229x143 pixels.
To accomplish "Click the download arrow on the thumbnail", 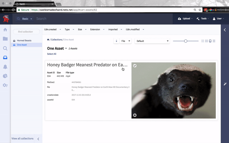I will click(x=135, y=115).
